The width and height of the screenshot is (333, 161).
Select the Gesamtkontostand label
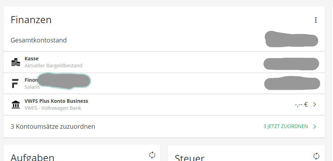pos(39,40)
